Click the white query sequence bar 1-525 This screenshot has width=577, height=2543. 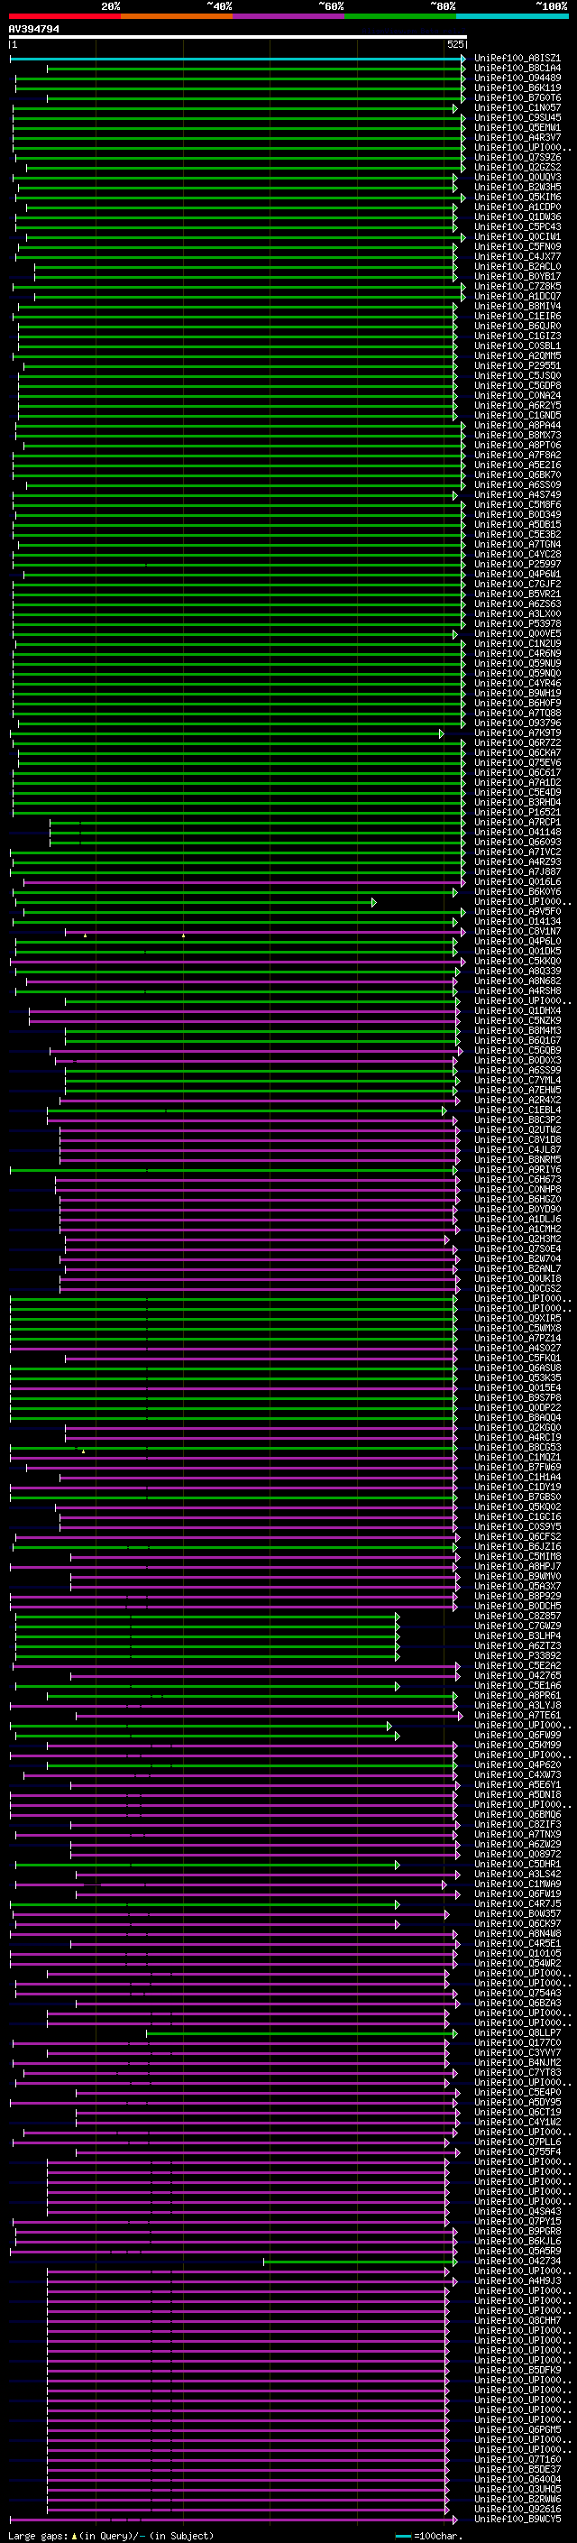(238, 38)
